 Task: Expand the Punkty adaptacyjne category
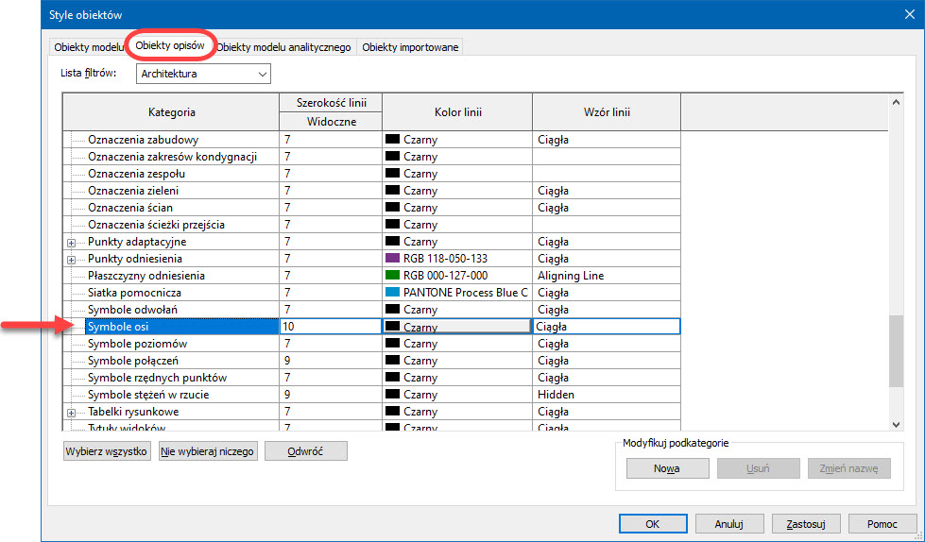coord(72,242)
